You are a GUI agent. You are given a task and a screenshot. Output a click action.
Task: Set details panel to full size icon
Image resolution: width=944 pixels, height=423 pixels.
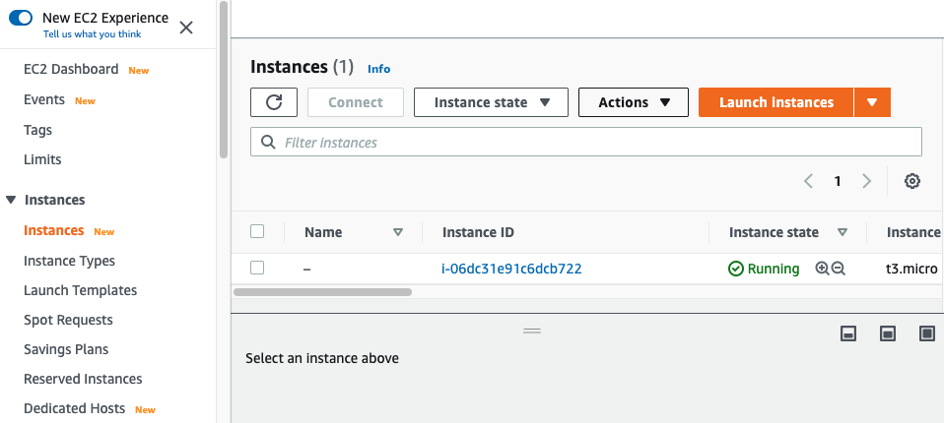pos(927,333)
